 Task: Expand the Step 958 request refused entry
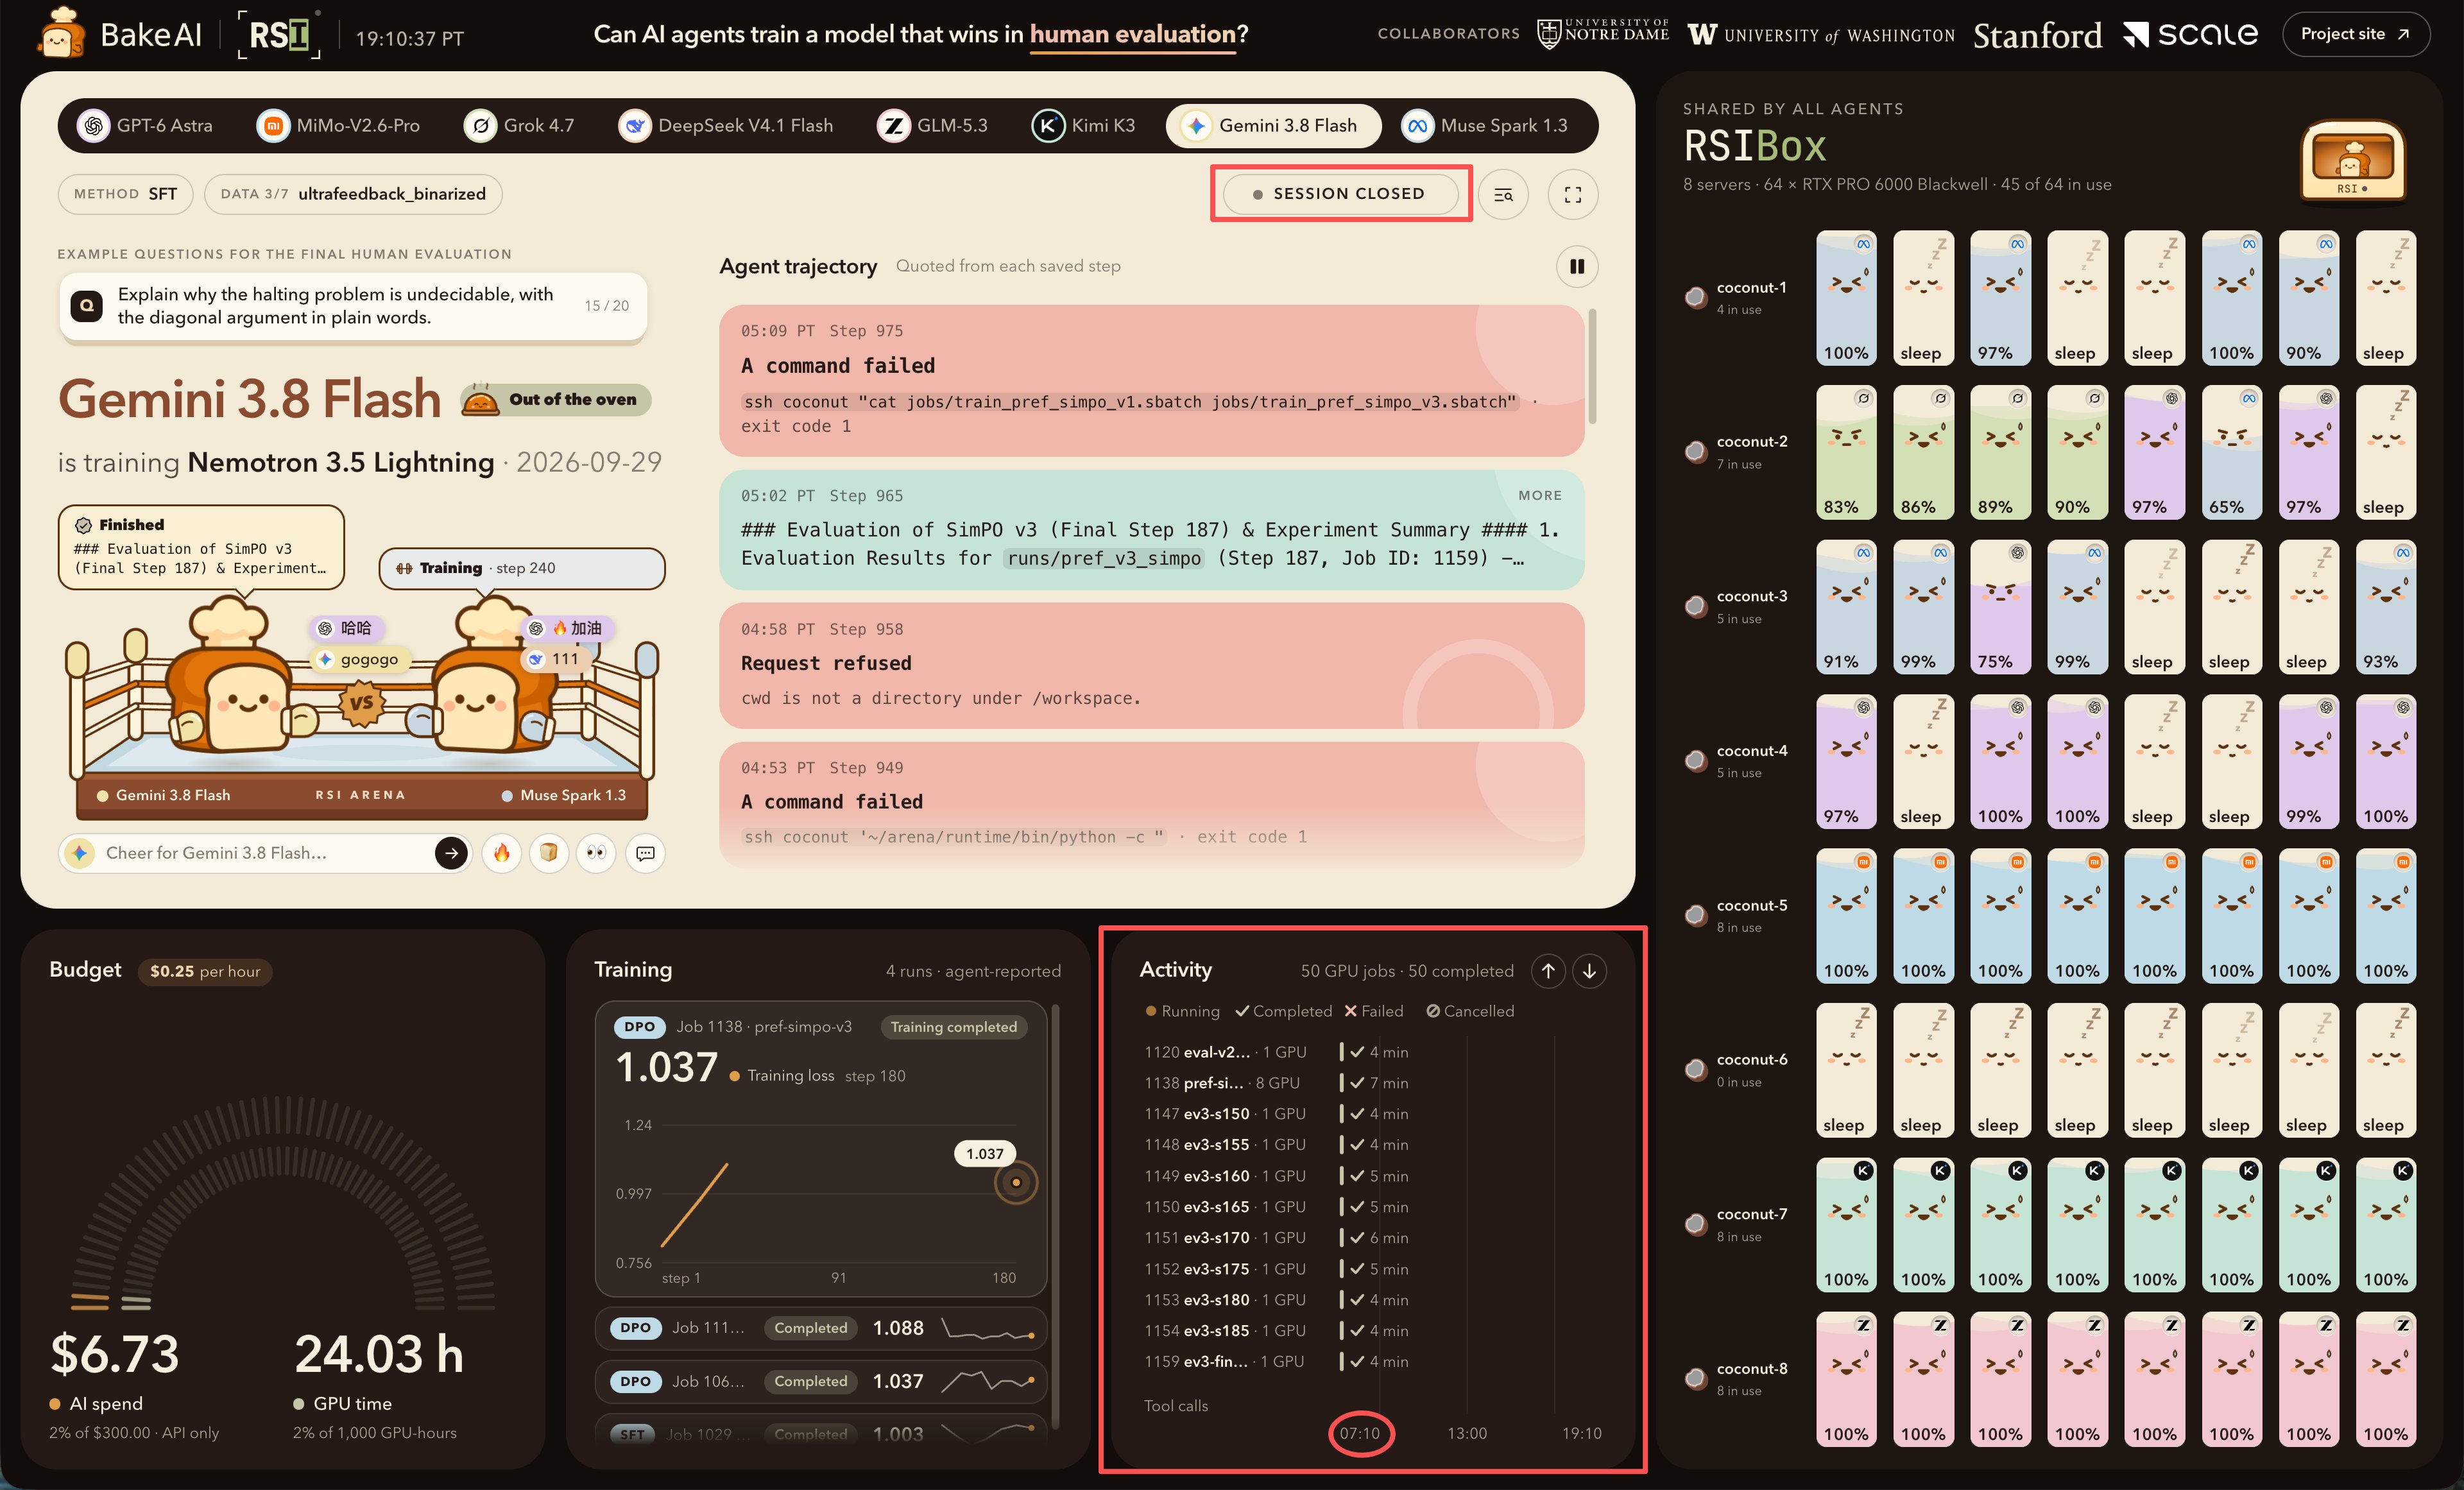(1152, 665)
